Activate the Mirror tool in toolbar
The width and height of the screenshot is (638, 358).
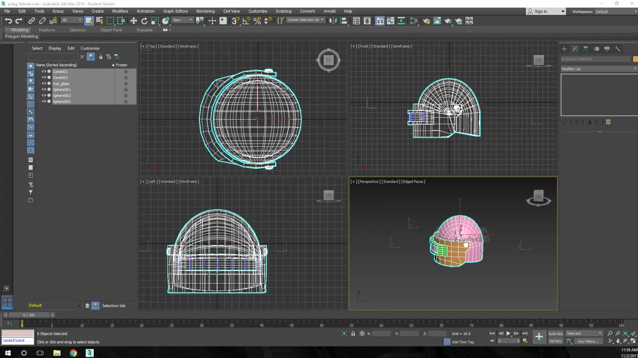point(333,21)
